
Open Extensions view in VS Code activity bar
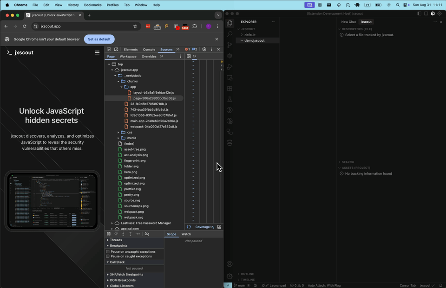pos(230,88)
